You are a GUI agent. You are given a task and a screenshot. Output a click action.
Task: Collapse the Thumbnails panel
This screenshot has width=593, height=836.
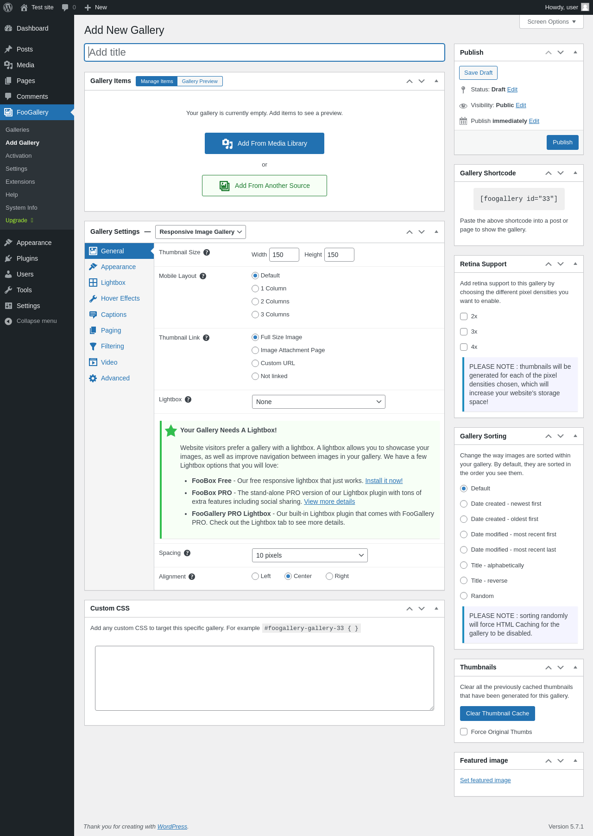click(575, 668)
